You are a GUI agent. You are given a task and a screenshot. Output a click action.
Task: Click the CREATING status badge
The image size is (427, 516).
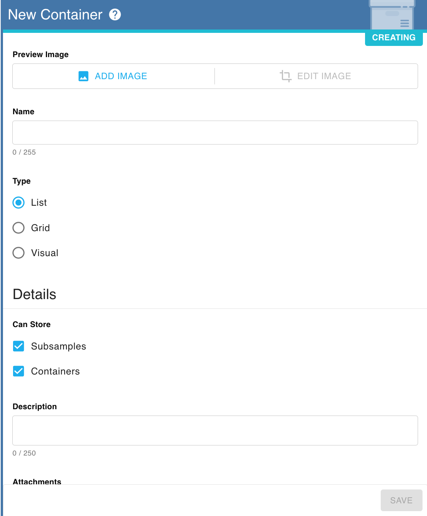coord(394,38)
